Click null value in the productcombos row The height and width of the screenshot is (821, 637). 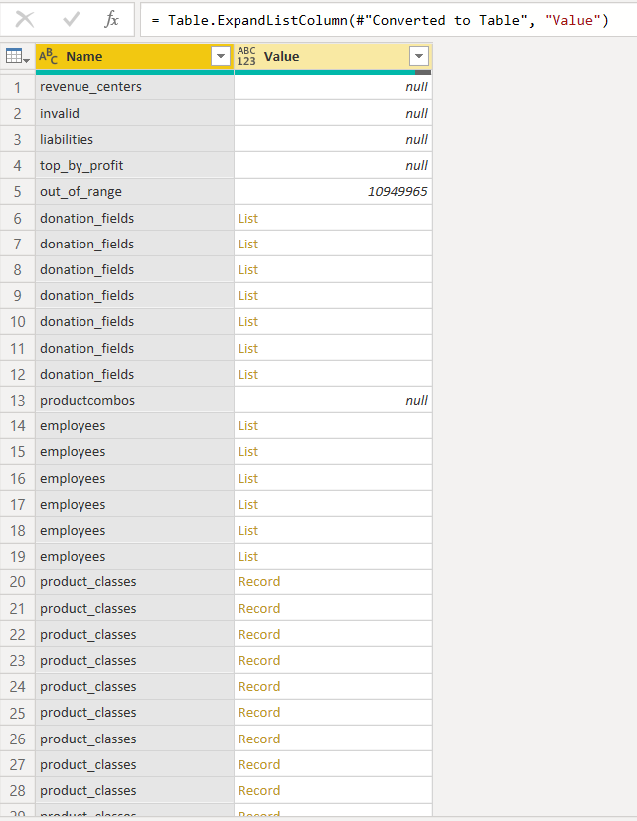coord(416,400)
